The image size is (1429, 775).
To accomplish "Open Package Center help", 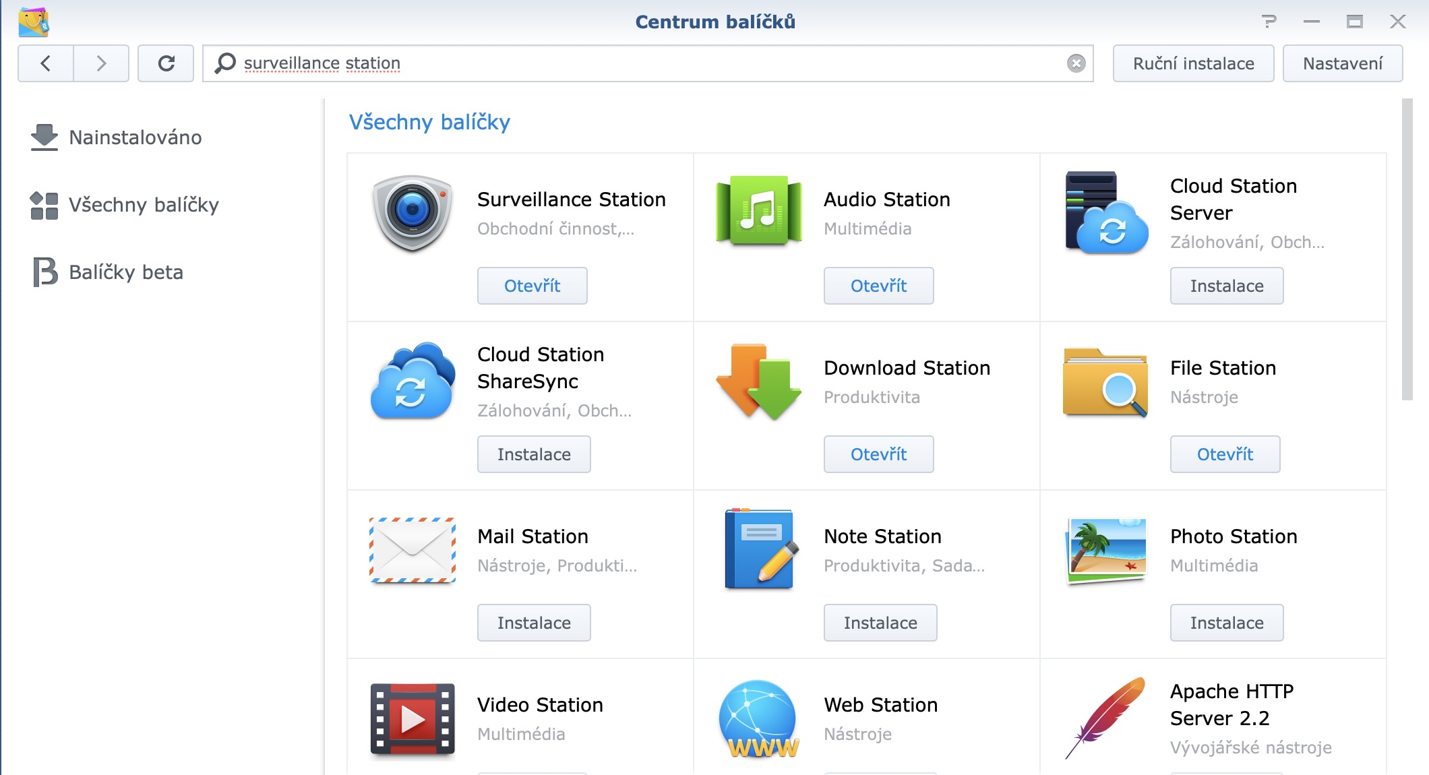I will [x=1270, y=22].
